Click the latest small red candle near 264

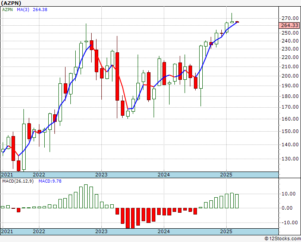[x=237, y=22]
